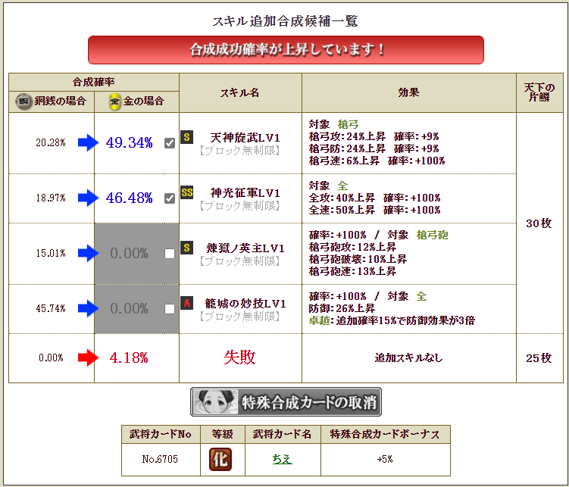Image resolution: width=569 pixels, height=487 pixels.
Task: Click the 25枚 fragment count
Action: (x=539, y=358)
